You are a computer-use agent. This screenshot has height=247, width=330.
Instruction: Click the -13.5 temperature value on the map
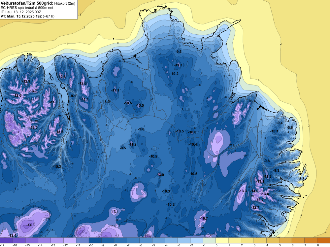(59, 132)
